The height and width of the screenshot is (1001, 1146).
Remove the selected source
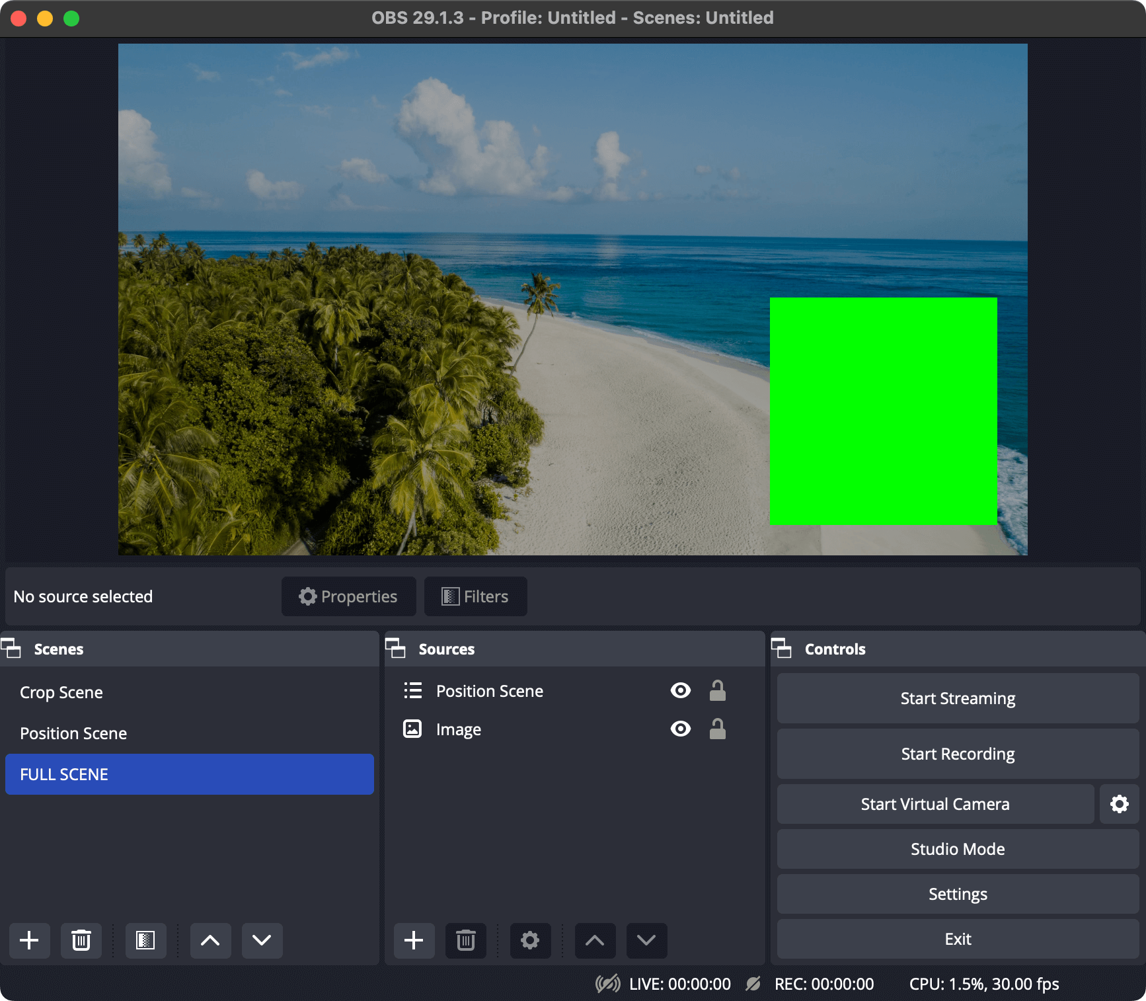click(x=465, y=940)
